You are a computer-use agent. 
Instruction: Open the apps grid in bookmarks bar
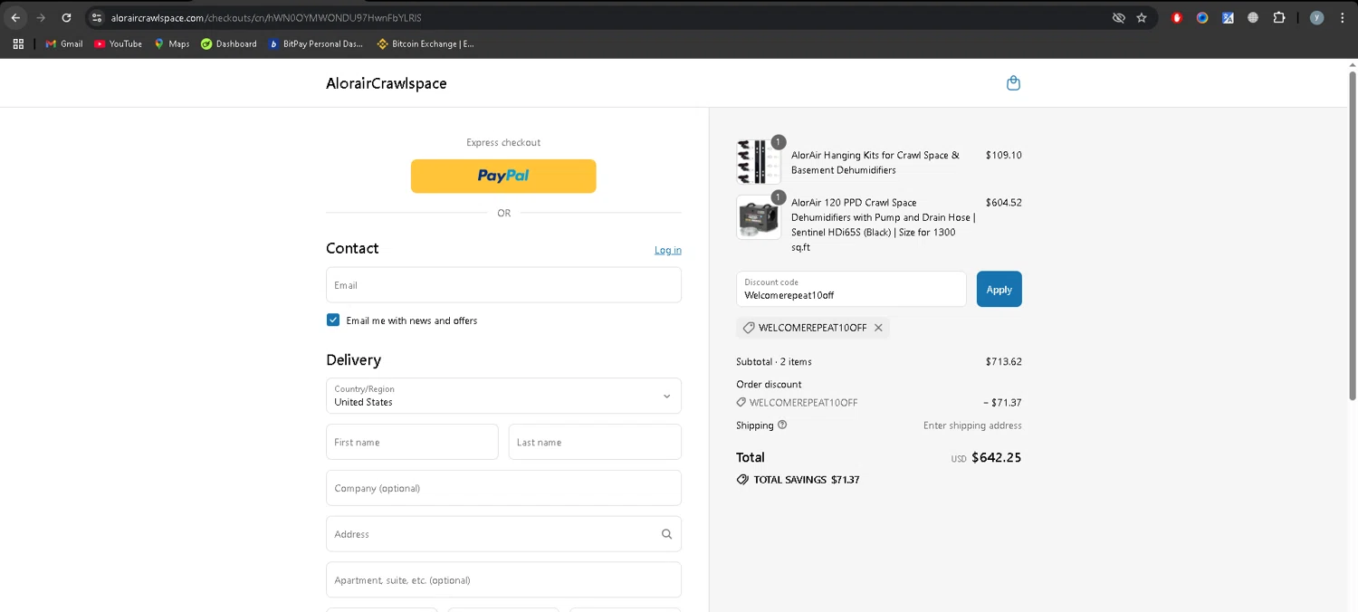(x=18, y=43)
